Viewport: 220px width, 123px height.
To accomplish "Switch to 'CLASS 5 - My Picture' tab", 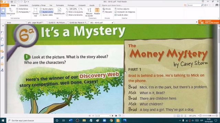I will coord(58,23).
